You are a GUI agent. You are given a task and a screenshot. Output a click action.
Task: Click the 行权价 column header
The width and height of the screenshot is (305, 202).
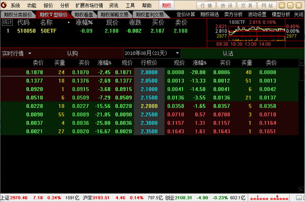tap(149, 63)
